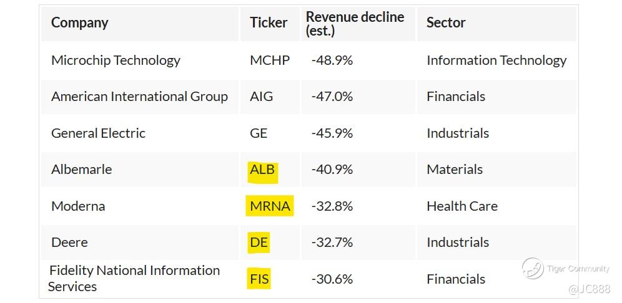
Task: Select American International Group row
Action: (139, 97)
